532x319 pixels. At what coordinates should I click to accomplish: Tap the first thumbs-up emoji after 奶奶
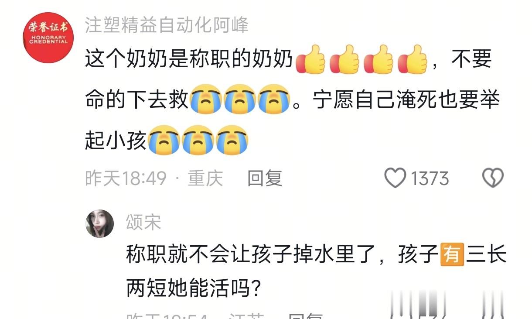tap(311, 60)
